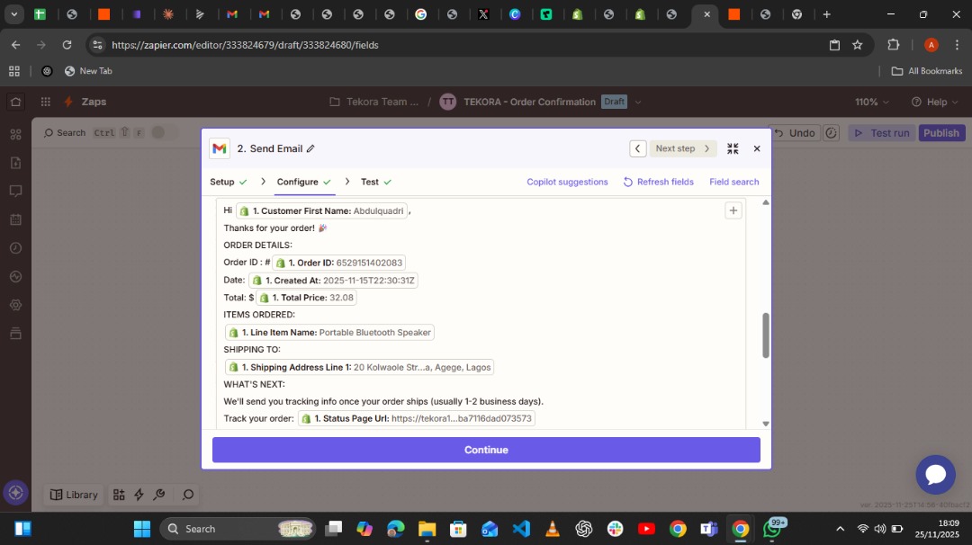Switch to the Test tab
The height and width of the screenshot is (545, 972).
(375, 182)
